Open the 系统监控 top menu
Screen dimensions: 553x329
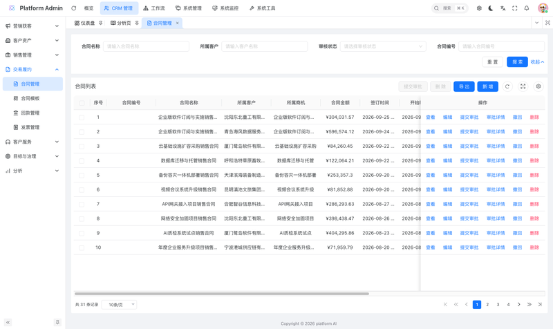[225, 8]
